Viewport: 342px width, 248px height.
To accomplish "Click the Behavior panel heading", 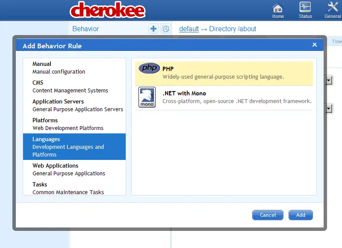I will tap(85, 29).
